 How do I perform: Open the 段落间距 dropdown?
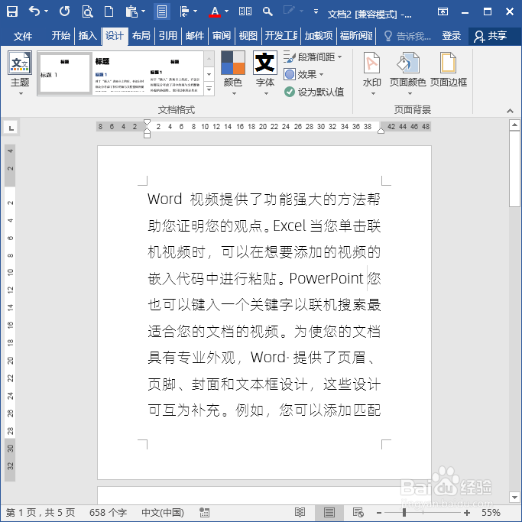click(313, 57)
